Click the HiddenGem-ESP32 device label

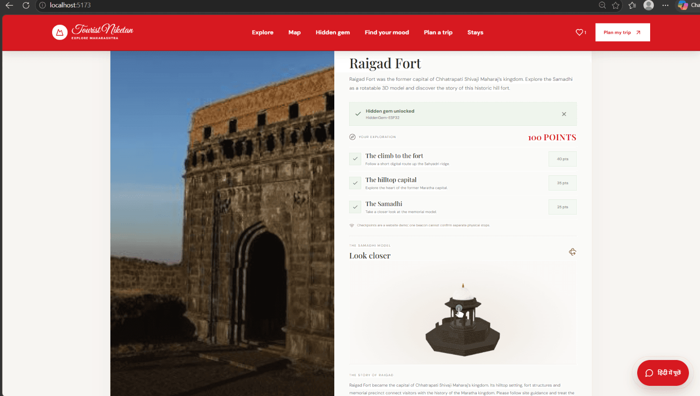(382, 118)
